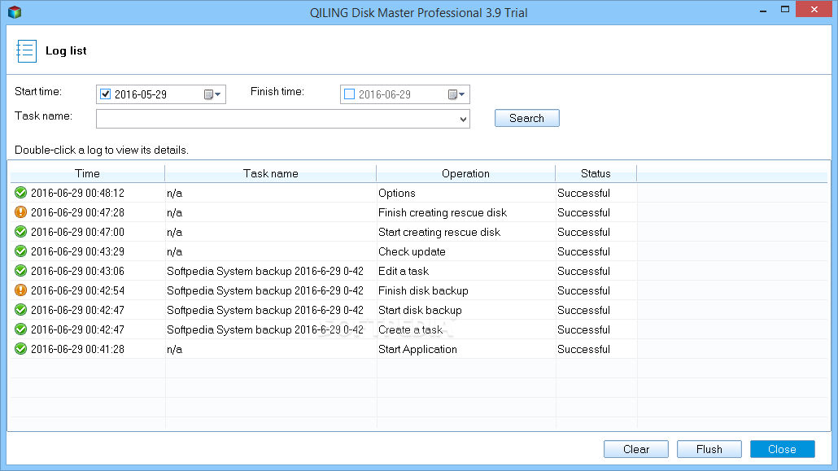838x471 pixels.
Task: Click orange warning icon for Finish disk backup
Action: pos(21,290)
